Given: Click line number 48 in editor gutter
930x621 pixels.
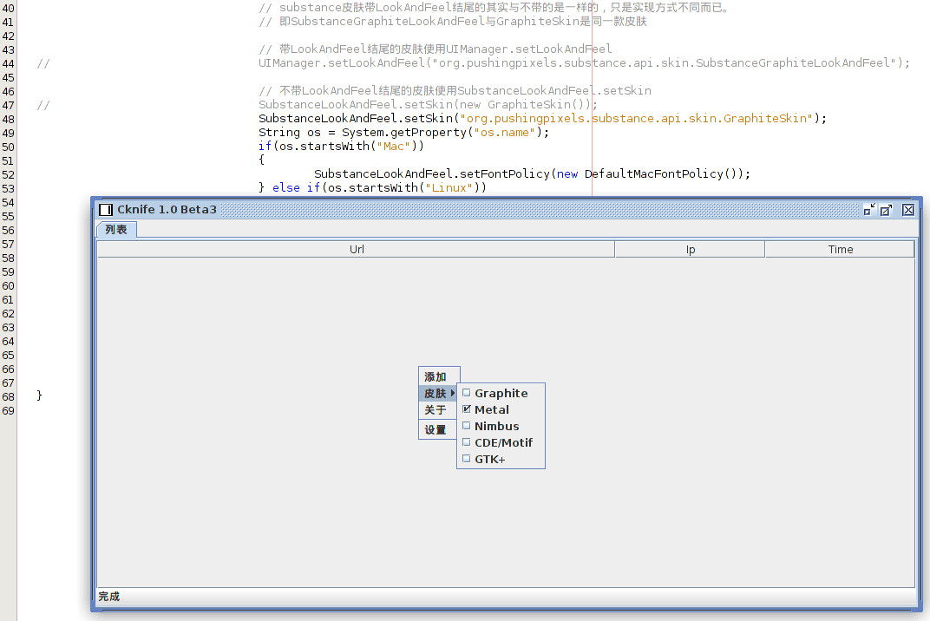Looking at the screenshot, I should [8, 119].
